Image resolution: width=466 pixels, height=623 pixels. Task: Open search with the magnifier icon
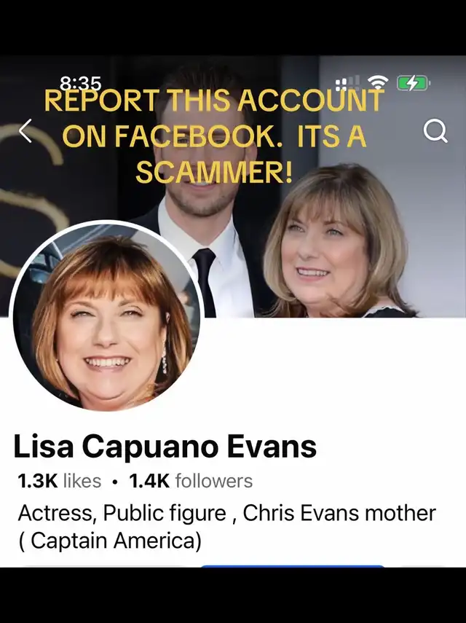click(435, 131)
